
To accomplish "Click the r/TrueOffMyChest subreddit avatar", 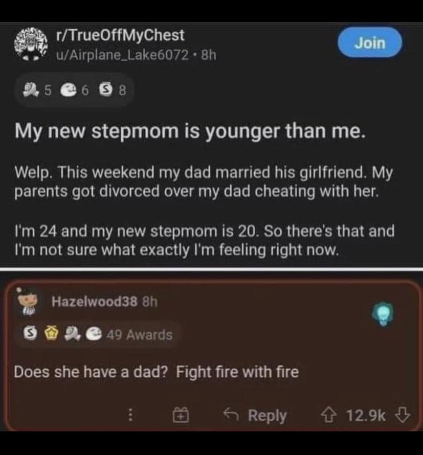I will pyautogui.click(x=32, y=43).
